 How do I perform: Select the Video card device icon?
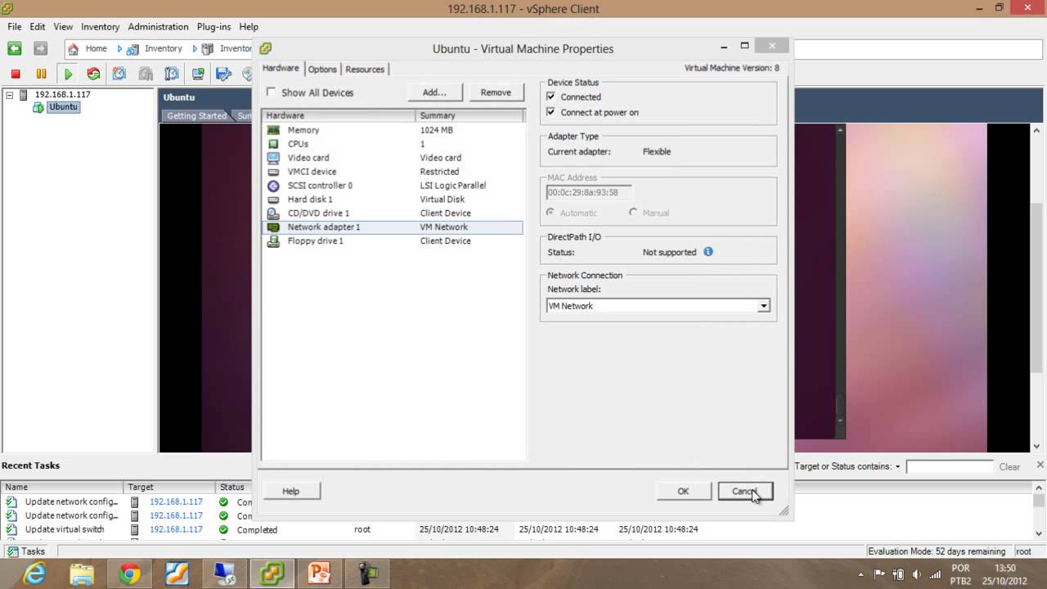[273, 158]
